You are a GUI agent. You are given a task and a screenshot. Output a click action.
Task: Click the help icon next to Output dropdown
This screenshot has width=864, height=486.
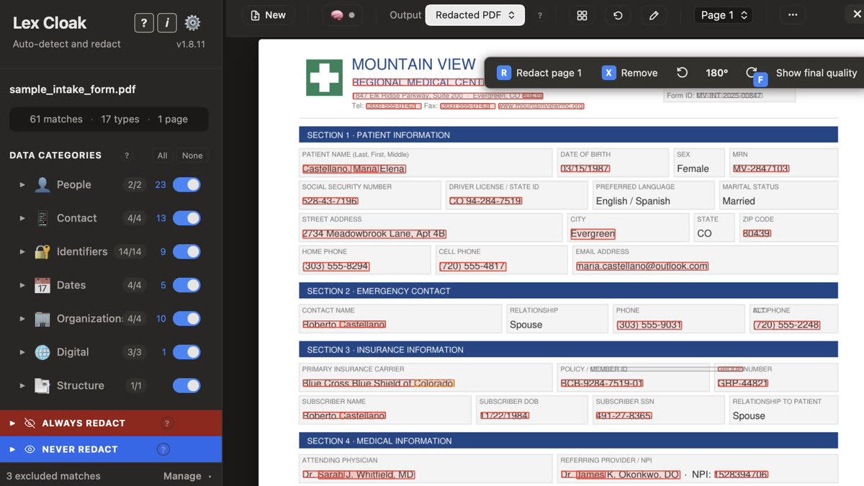540,15
